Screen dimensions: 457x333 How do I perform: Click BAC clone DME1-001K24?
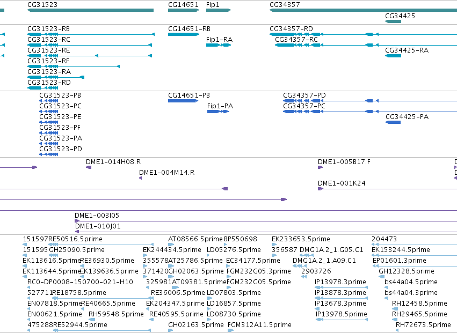click(387, 189)
